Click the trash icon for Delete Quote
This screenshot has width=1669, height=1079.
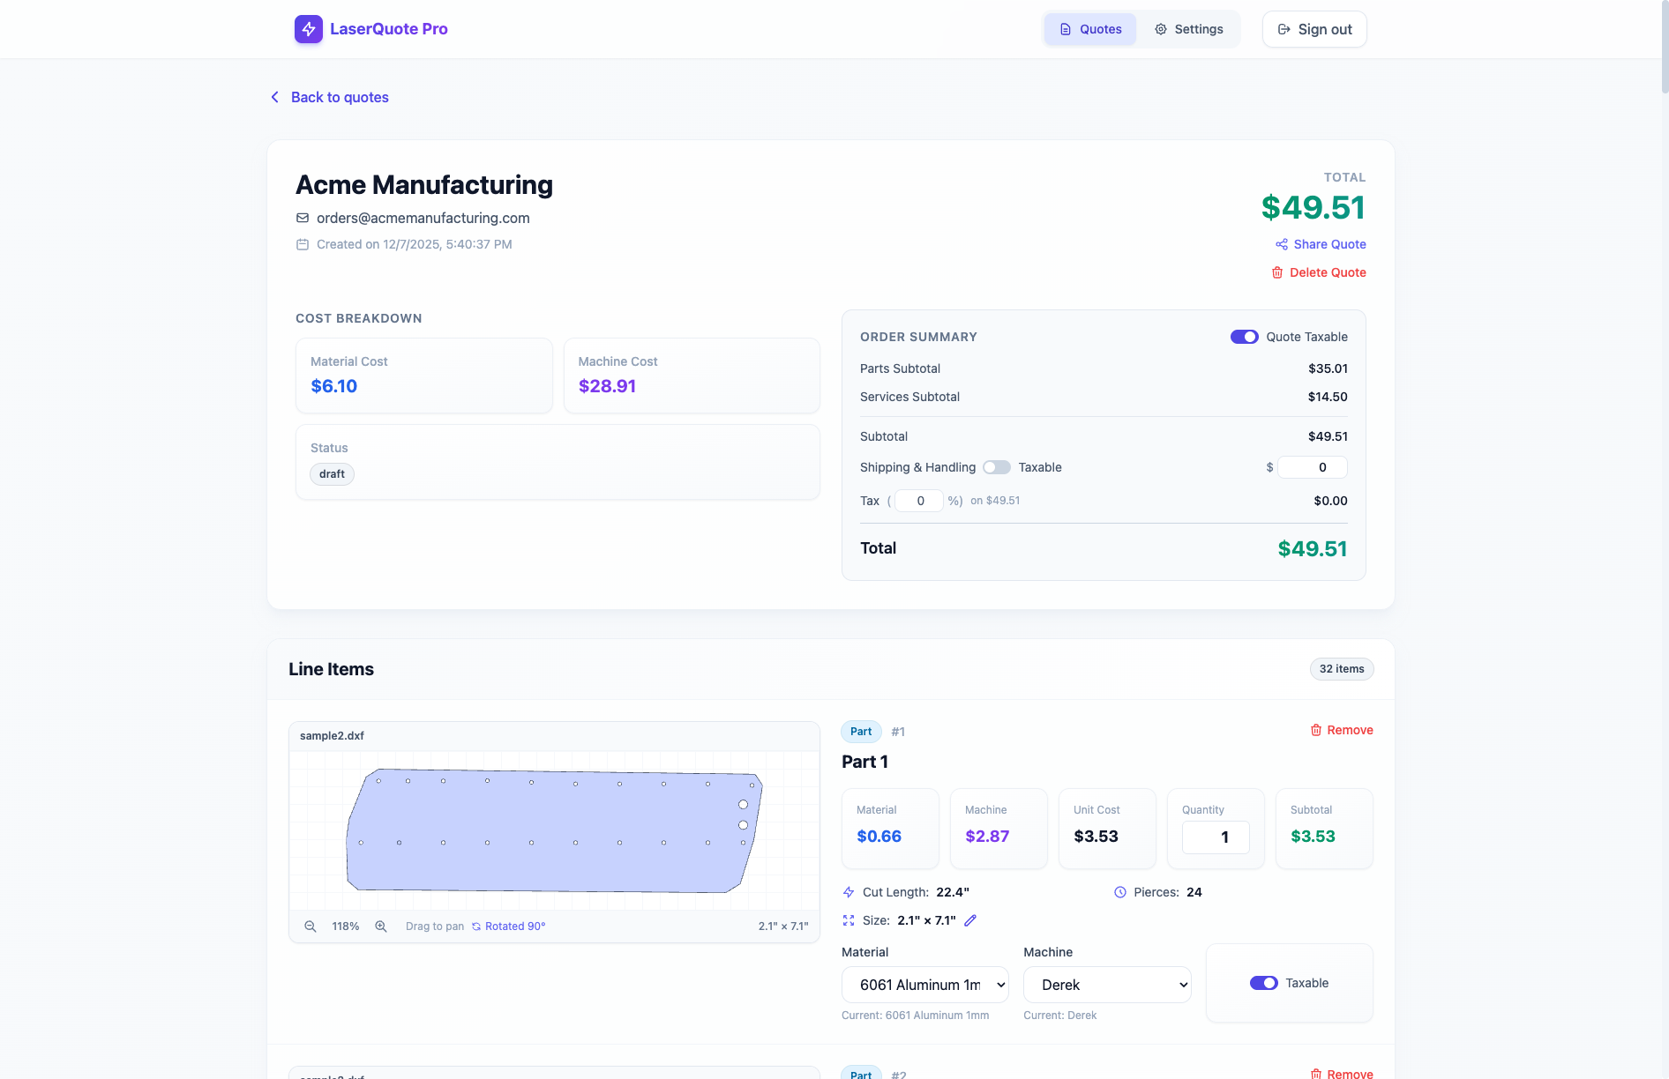(x=1276, y=272)
